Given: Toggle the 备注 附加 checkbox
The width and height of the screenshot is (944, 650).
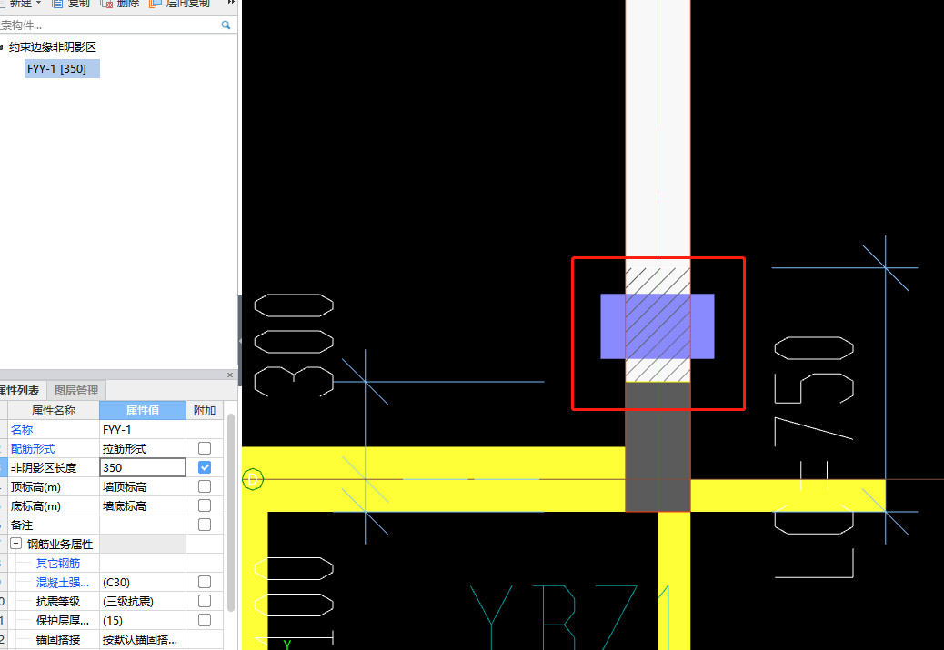Looking at the screenshot, I should tap(205, 525).
